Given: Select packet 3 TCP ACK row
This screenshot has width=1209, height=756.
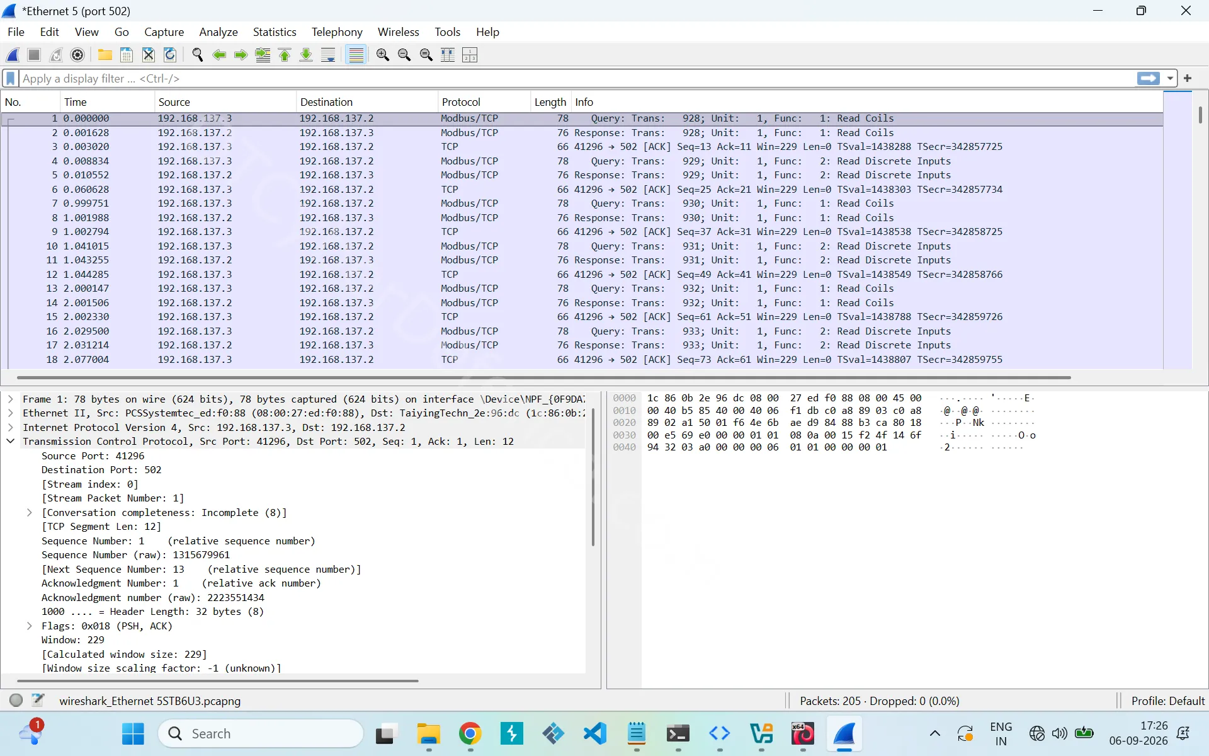Looking at the screenshot, I should point(582,147).
